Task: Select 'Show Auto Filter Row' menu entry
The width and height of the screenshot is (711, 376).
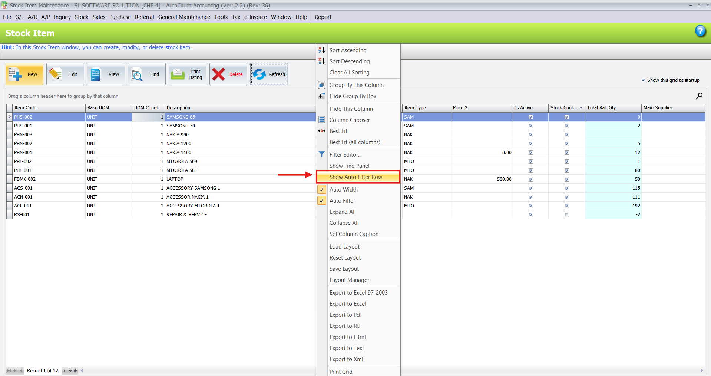Action: point(355,177)
